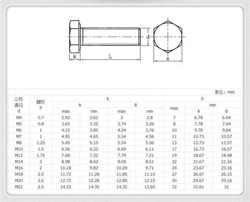Click the 3.35 cell in M5 row

click(94, 124)
